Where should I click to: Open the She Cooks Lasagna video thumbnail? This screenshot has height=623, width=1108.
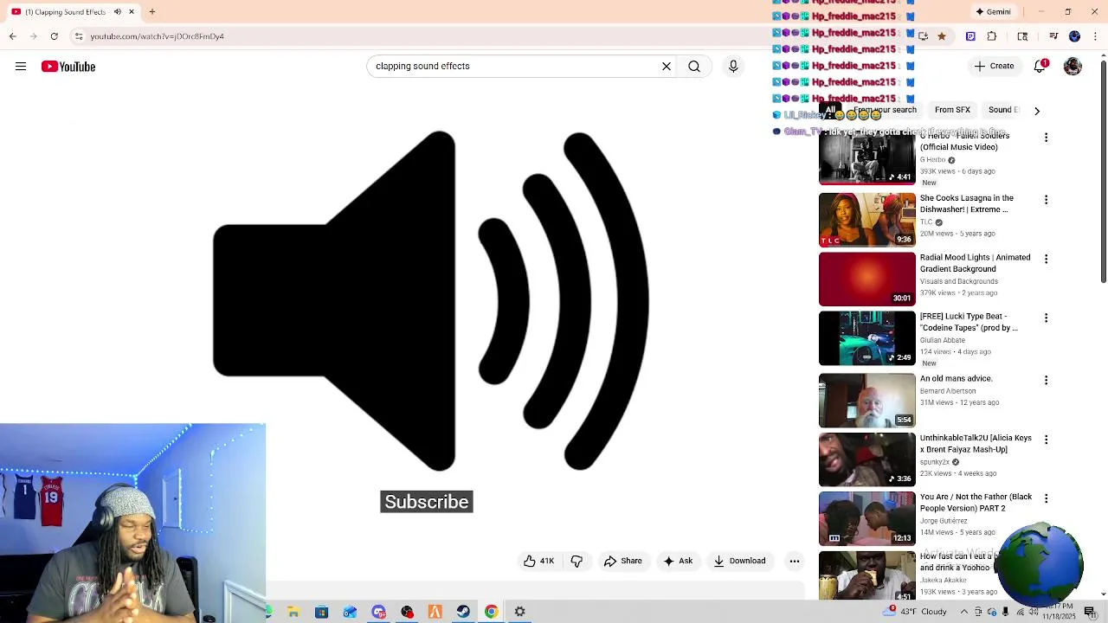[866, 220]
